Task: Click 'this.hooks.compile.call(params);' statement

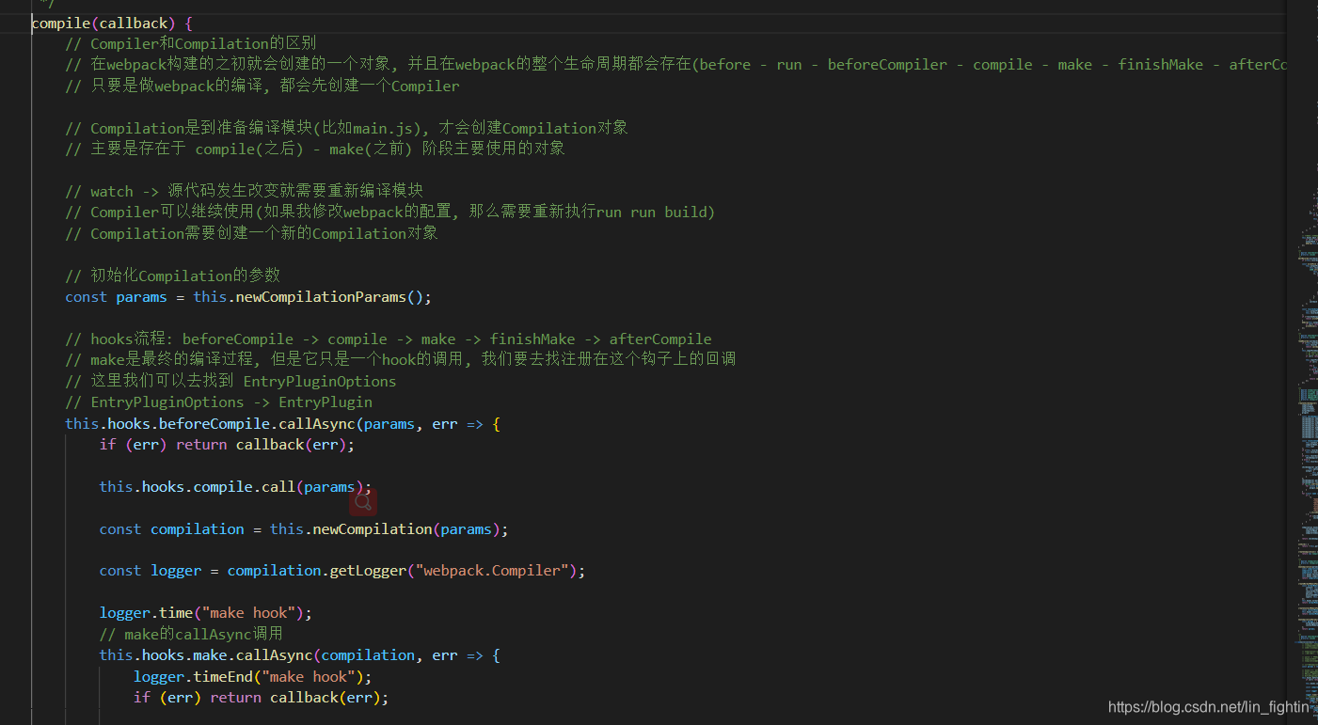Action: point(235,486)
